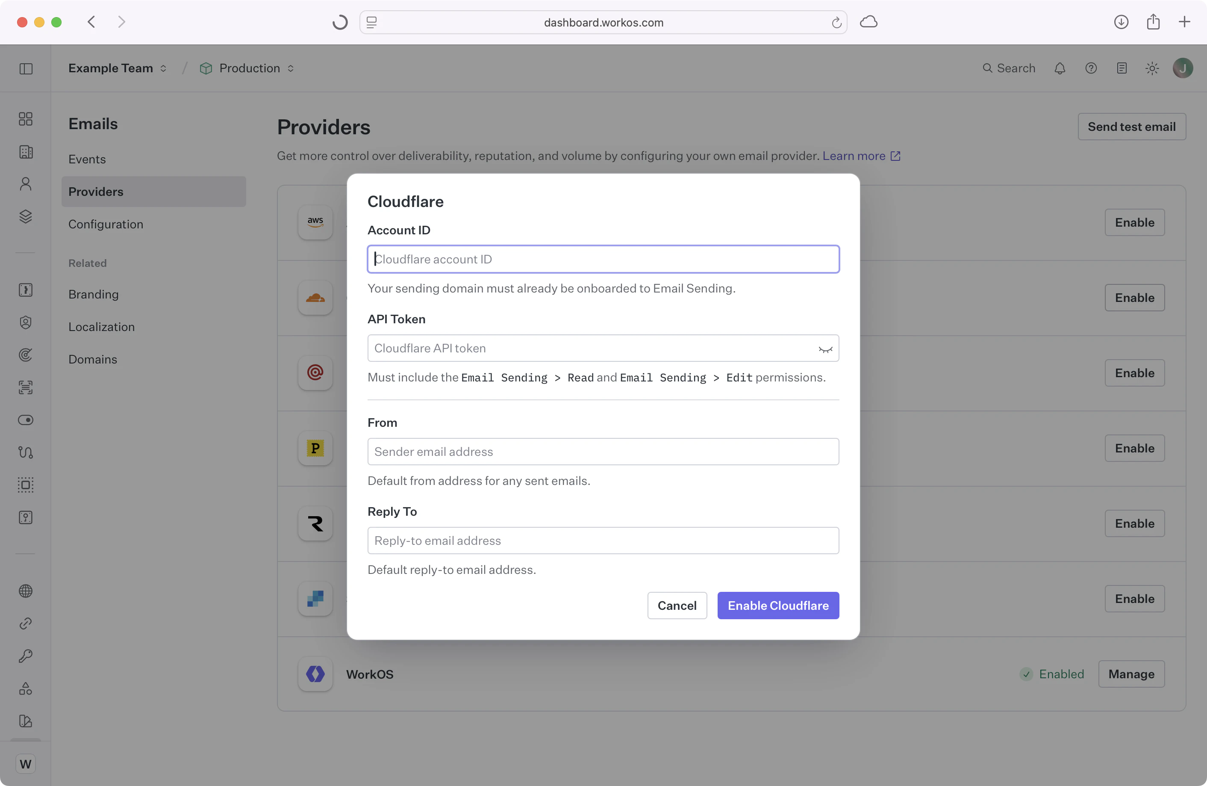Viewport: 1207px width, 786px height.
Task: Click the red target Mailgun provider logo
Action: pos(315,372)
